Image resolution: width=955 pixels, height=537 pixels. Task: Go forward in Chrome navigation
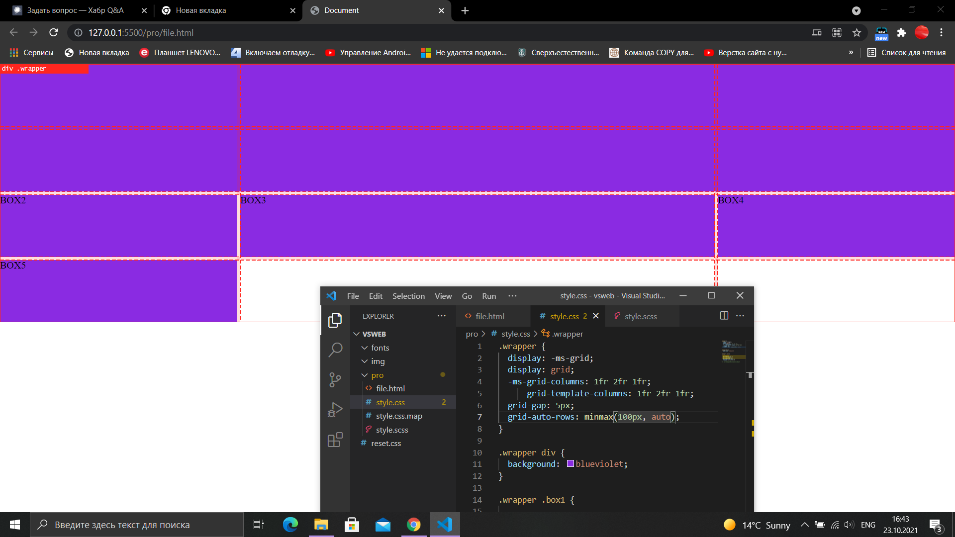coord(33,32)
